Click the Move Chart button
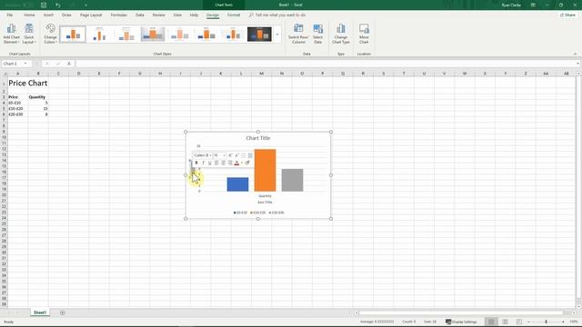Screen dimensions: 582x327 pyautogui.click(x=364, y=34)
